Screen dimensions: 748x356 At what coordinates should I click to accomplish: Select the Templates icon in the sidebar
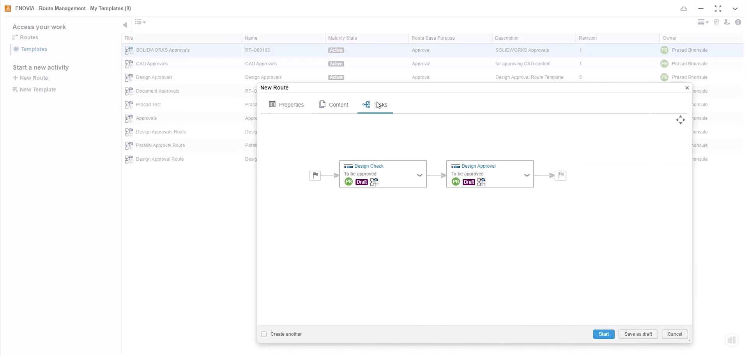click(16, 49)
